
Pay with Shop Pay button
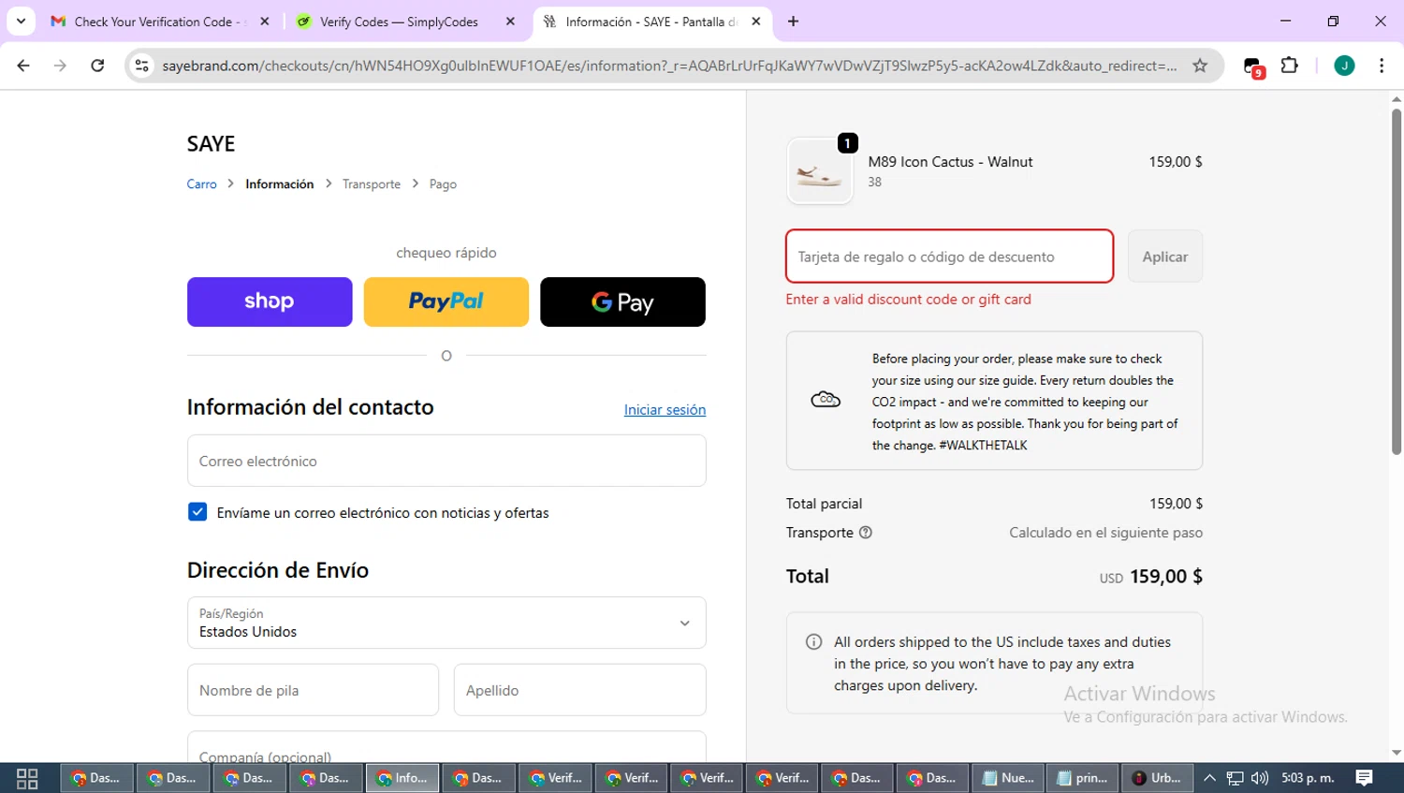tap(270, 301)
